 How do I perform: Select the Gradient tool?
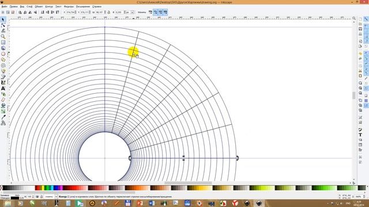(x=3, y=112)
